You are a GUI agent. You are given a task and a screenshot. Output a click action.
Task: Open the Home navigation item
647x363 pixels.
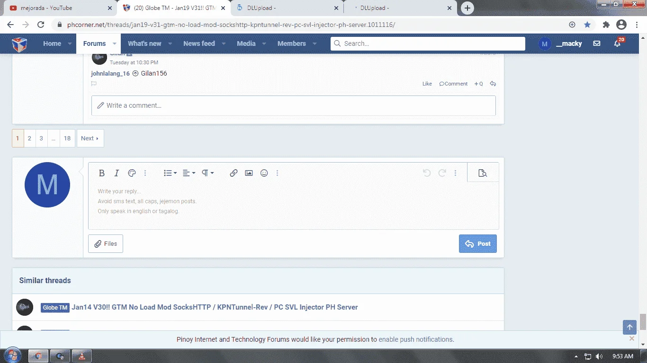[x=52, y=43]
